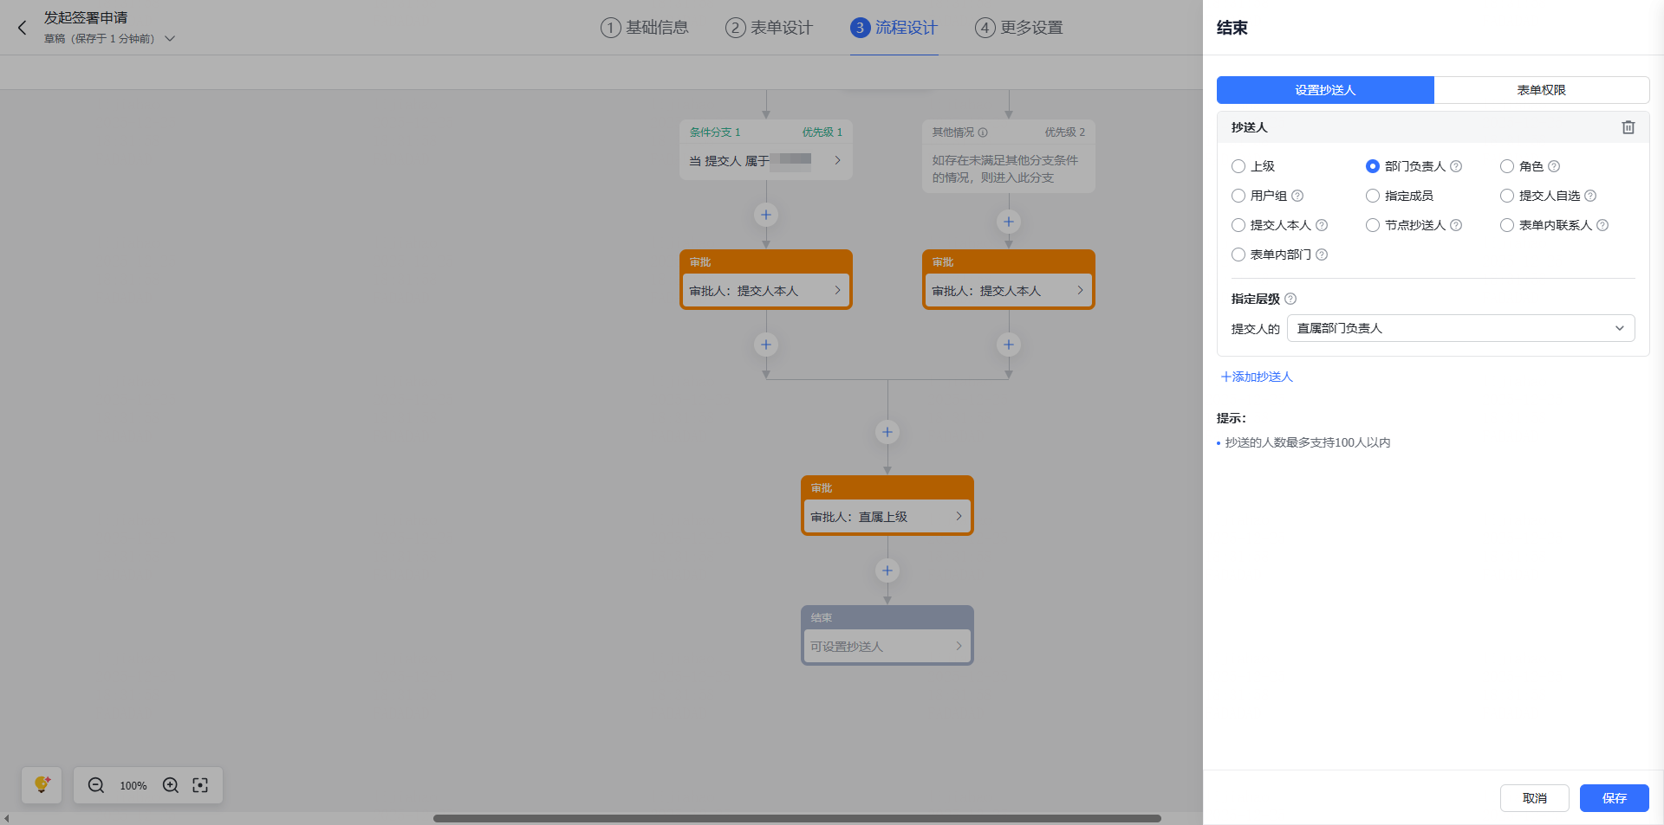Click the lightbulb tips icon
Viewport: 1664px width, 825px height.
click(x=42, y=785)
